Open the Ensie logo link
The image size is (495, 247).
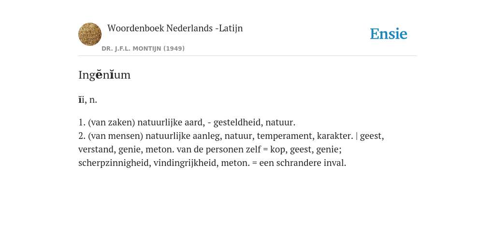[x=389, y=34]
